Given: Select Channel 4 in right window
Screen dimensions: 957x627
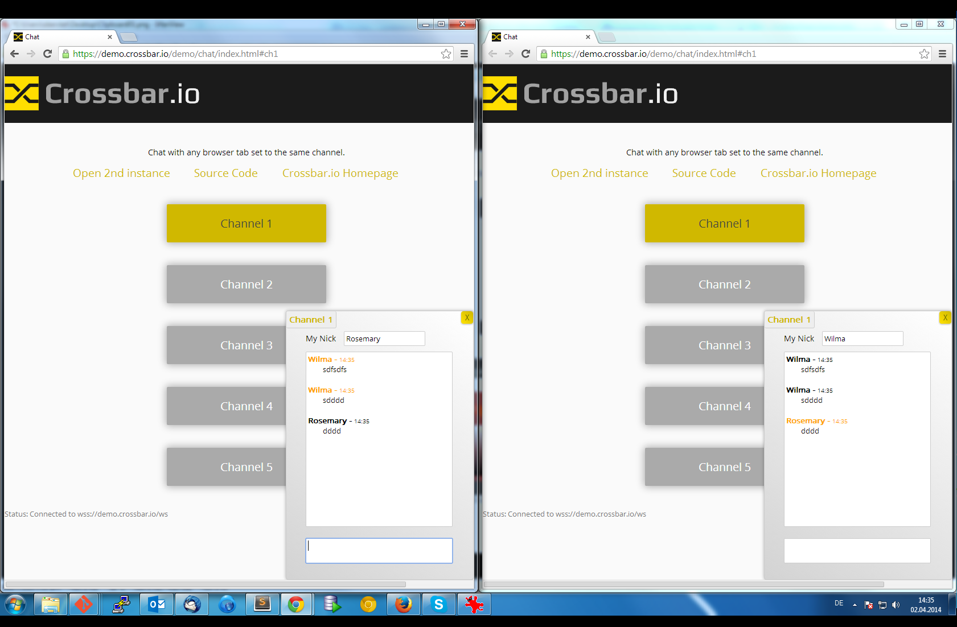Looking at the screenshot, I should click(x=705, y=406).
